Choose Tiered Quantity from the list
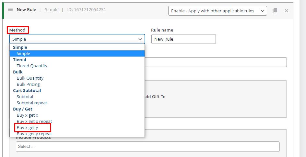The height and width of the screenshot is (157, 306). (77, 66)
